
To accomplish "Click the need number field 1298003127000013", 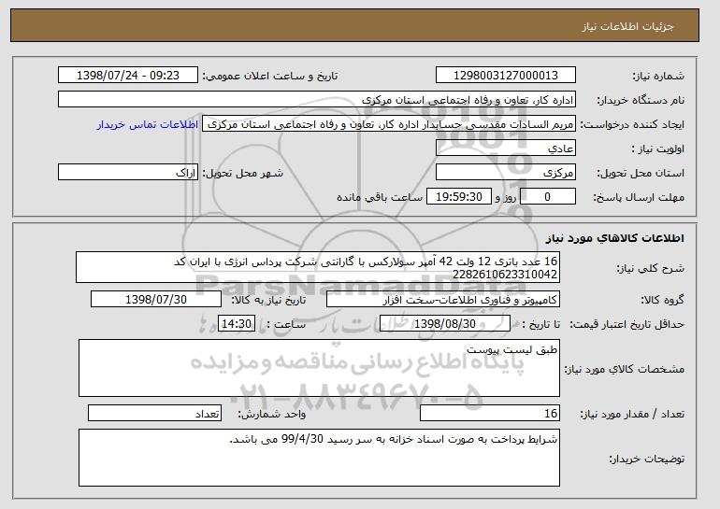I will pos(506,76).
